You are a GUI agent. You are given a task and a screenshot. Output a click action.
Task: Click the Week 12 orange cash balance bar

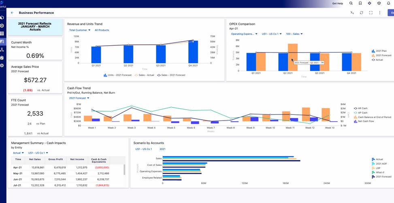coord(306,114)
